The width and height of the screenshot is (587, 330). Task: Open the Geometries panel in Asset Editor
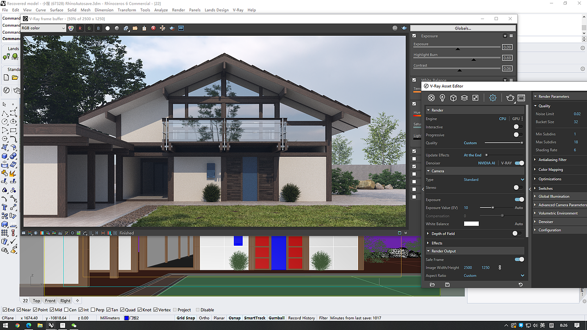[453, 98]
